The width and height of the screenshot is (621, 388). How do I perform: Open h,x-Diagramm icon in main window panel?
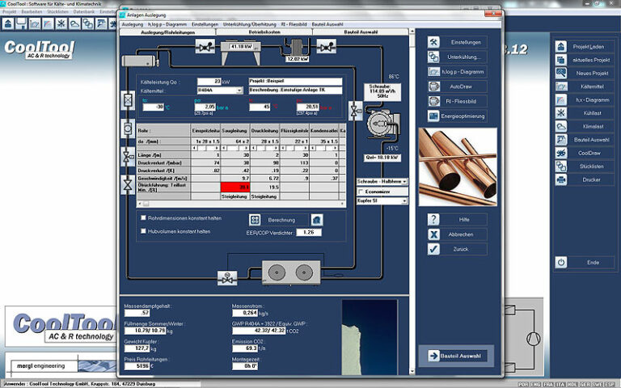561,99
